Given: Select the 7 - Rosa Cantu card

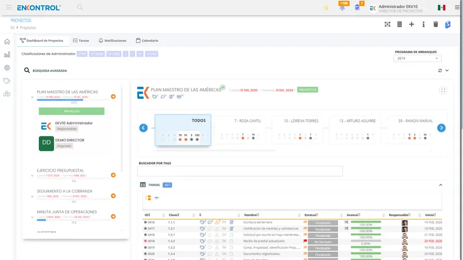Looking at the screenshot, I should pos(240,129).
